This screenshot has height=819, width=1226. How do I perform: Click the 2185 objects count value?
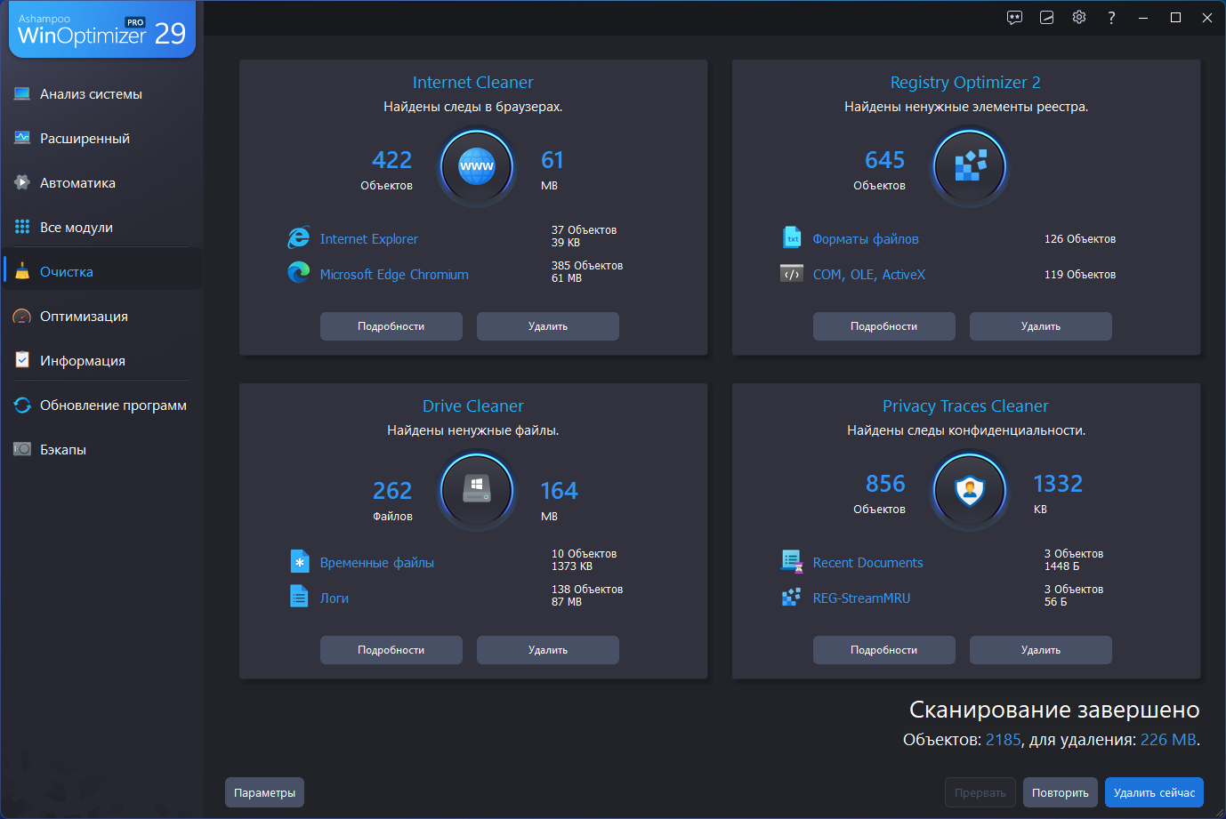click(x=1004, y=740)
